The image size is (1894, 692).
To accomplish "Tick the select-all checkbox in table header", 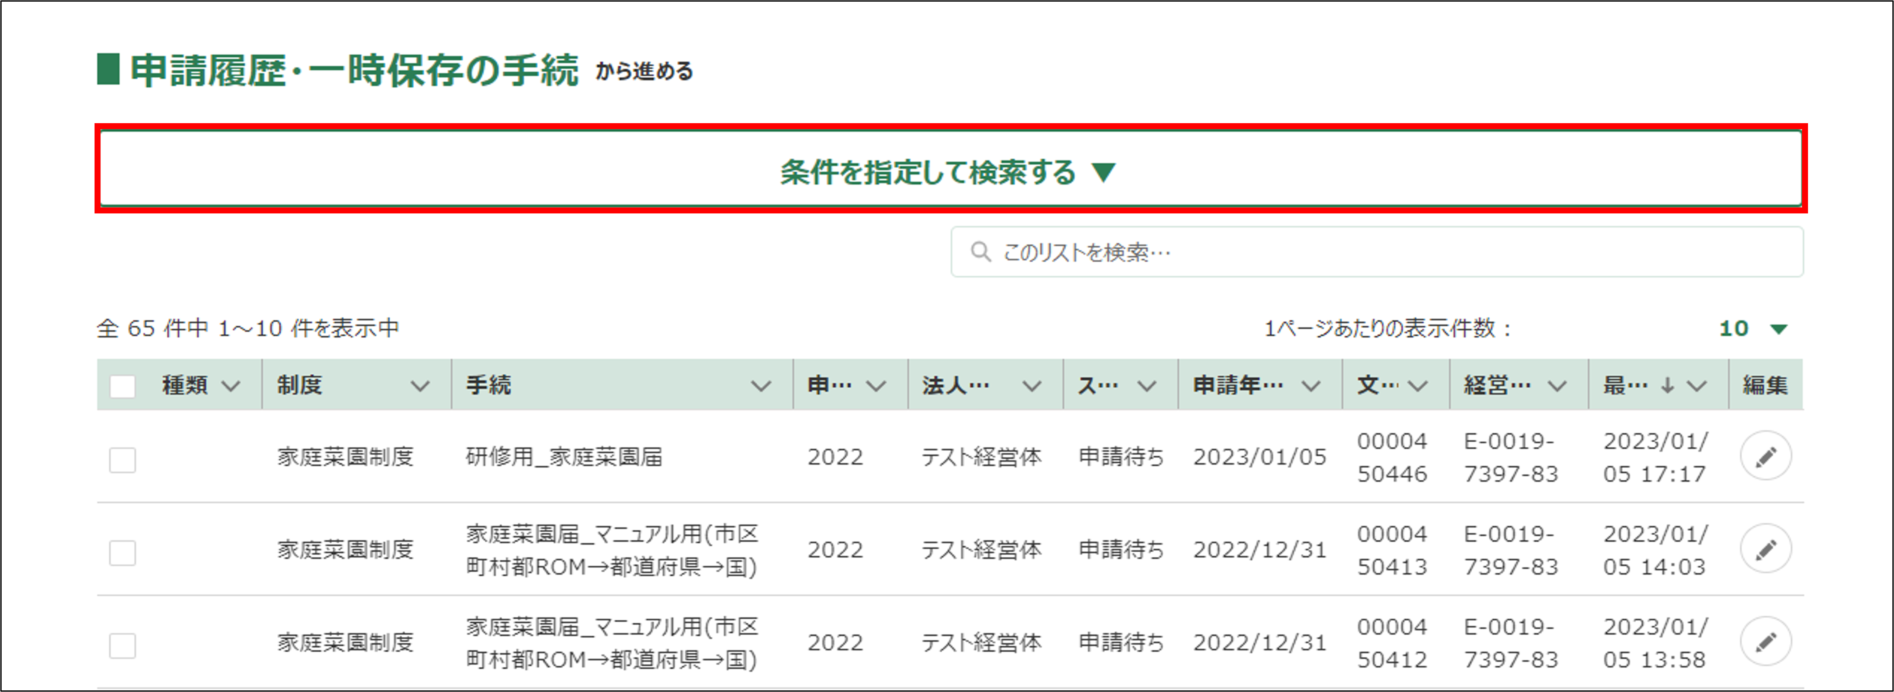I will click(122, 386).
